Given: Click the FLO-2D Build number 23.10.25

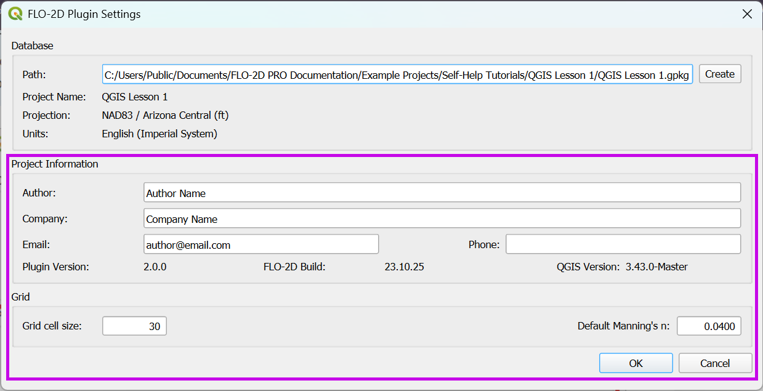Looking at the screenshot, I should (x=404, y=267).
